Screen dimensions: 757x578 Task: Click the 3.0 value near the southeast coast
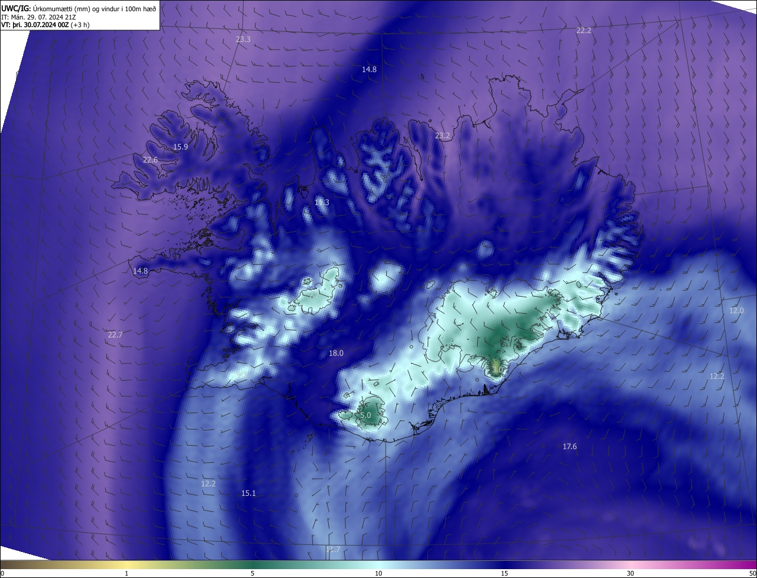point(497,369)
